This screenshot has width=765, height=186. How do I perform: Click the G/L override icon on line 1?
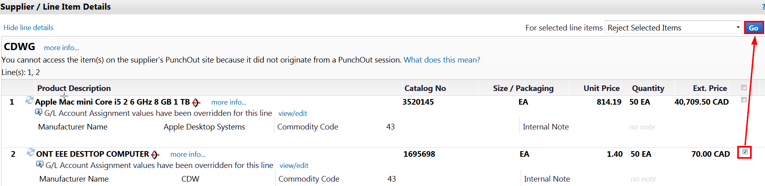point(39,113)
